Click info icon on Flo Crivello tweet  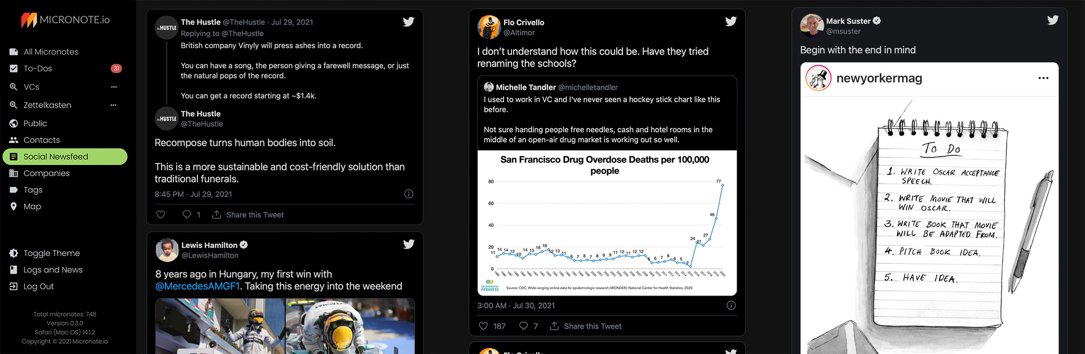pos(731,305)
